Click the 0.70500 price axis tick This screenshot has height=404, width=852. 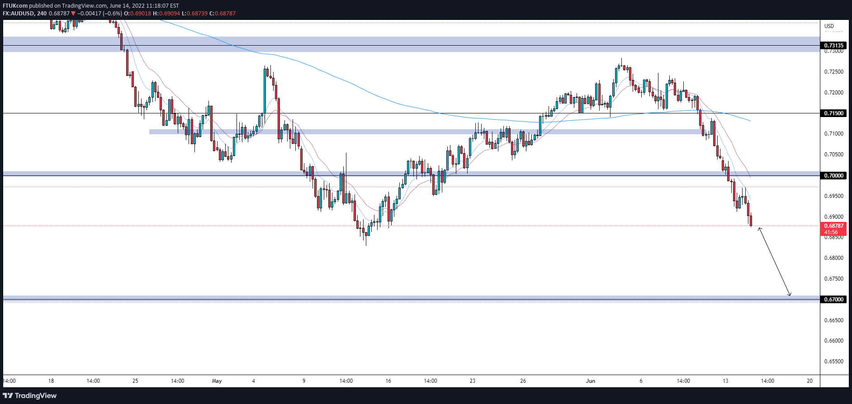(834, 155)
